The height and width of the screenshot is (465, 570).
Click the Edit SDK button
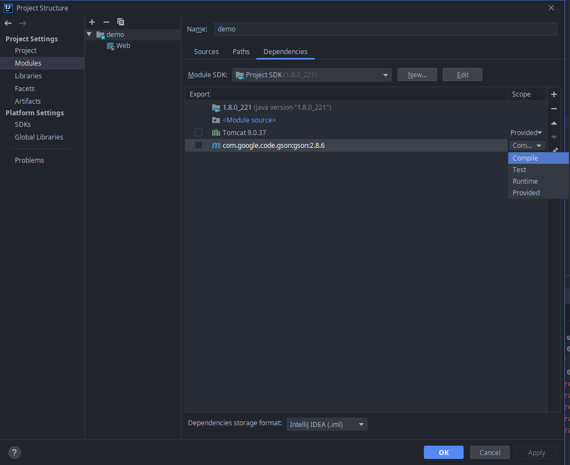462,75
